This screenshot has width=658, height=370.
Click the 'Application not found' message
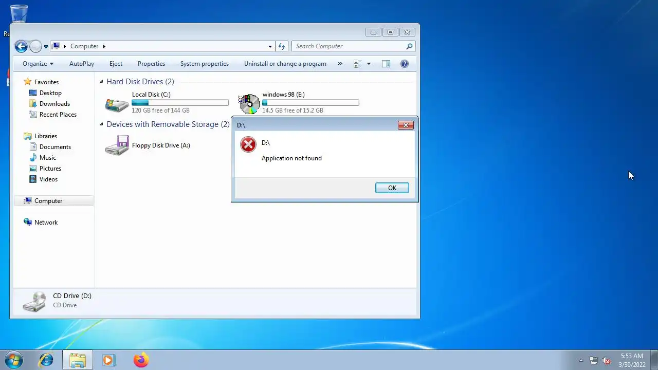tap(291, 158)
